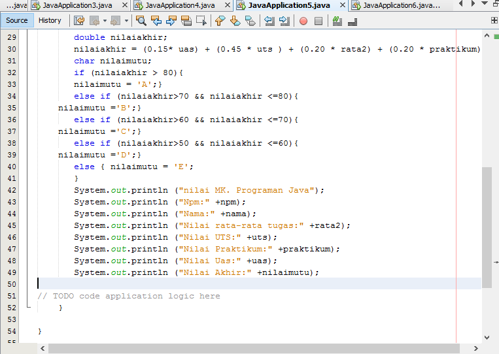Click the 'char nilaimutu;' declaration

click(112, 61)
